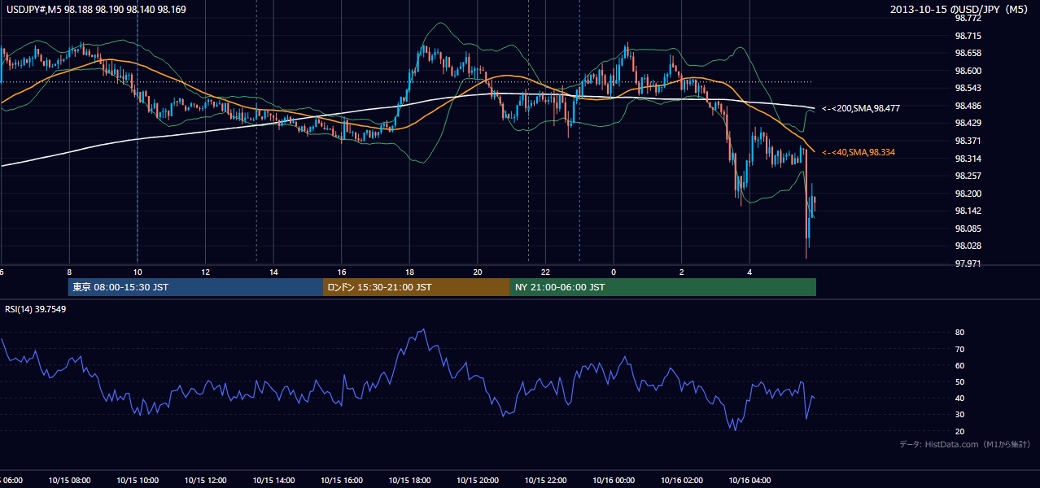Select the NY 21:00-06:00 JST session bar
Image resolution: width=1040 pixels, height=488 pixels.
(x=663, y=287)
